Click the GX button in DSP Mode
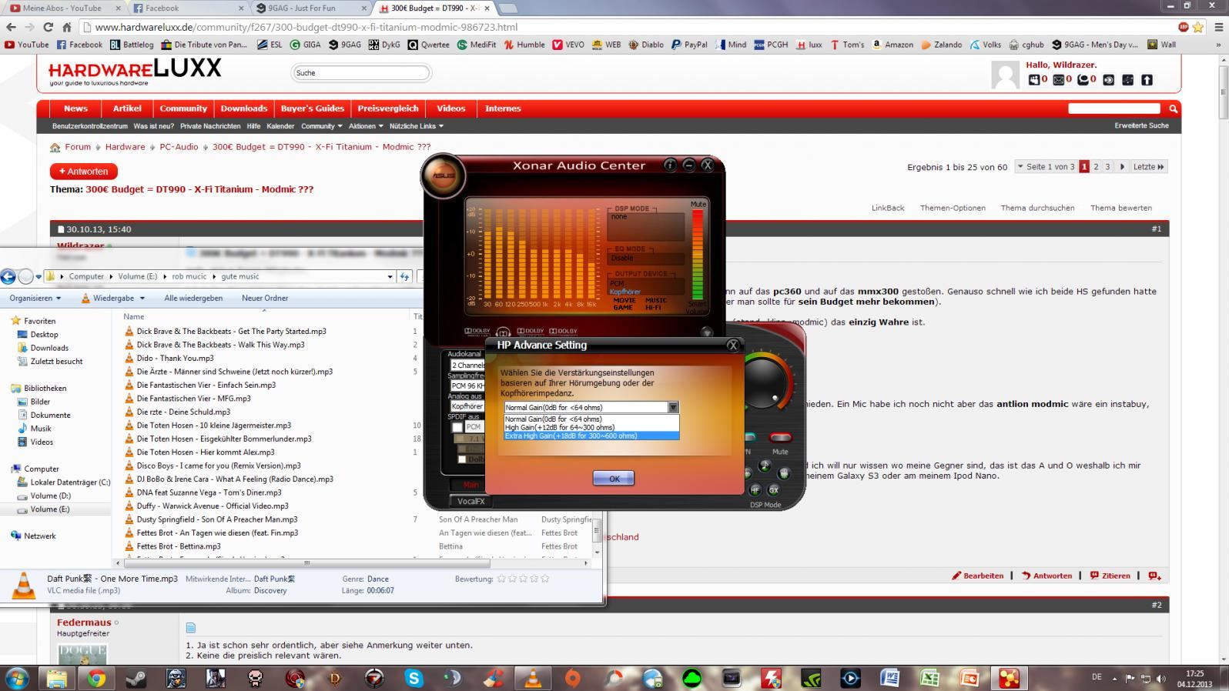Viewport: 1229px width, 691px height. [x=774, y=489]
